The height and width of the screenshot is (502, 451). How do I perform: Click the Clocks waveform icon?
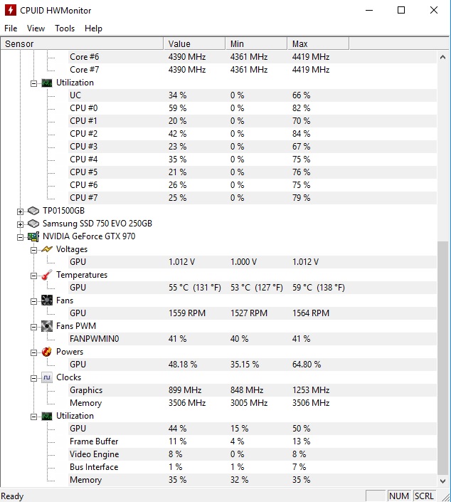pos(47,377)
